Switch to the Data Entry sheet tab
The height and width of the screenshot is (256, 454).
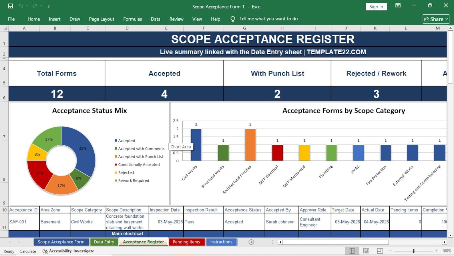click(x=104, y=242)
